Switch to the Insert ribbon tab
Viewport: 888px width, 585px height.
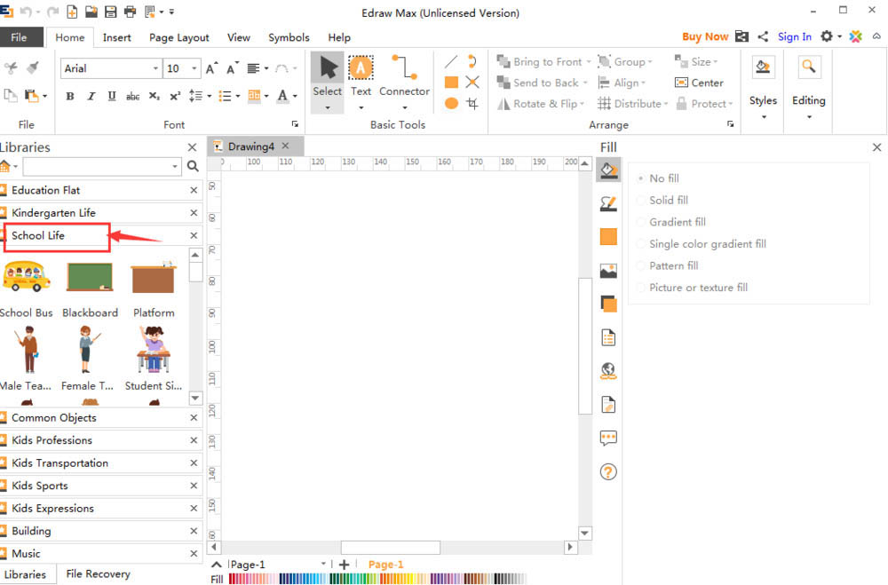point(116,37)
